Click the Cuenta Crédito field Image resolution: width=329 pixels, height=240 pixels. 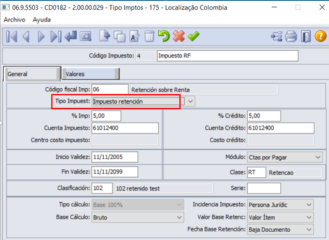pos(281,128)
